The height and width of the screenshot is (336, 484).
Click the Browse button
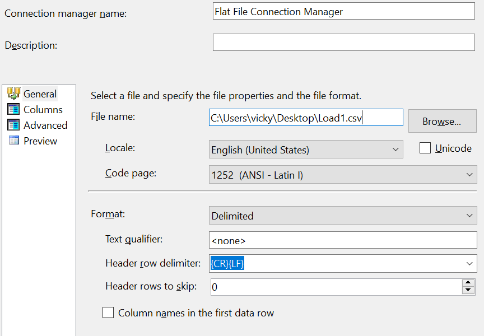[x=443, y=122]
